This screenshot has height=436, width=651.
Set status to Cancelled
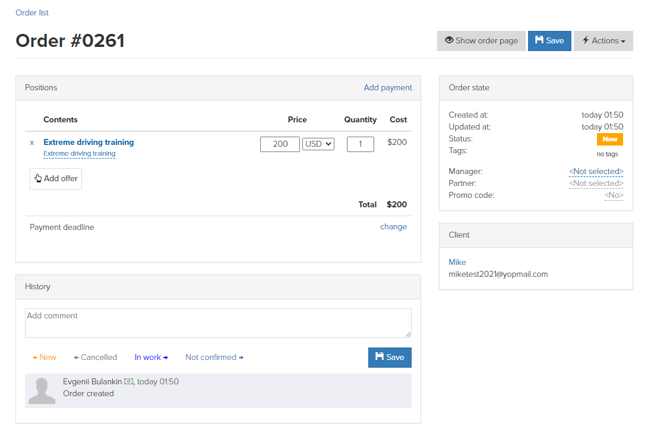(x=96, y=358)
